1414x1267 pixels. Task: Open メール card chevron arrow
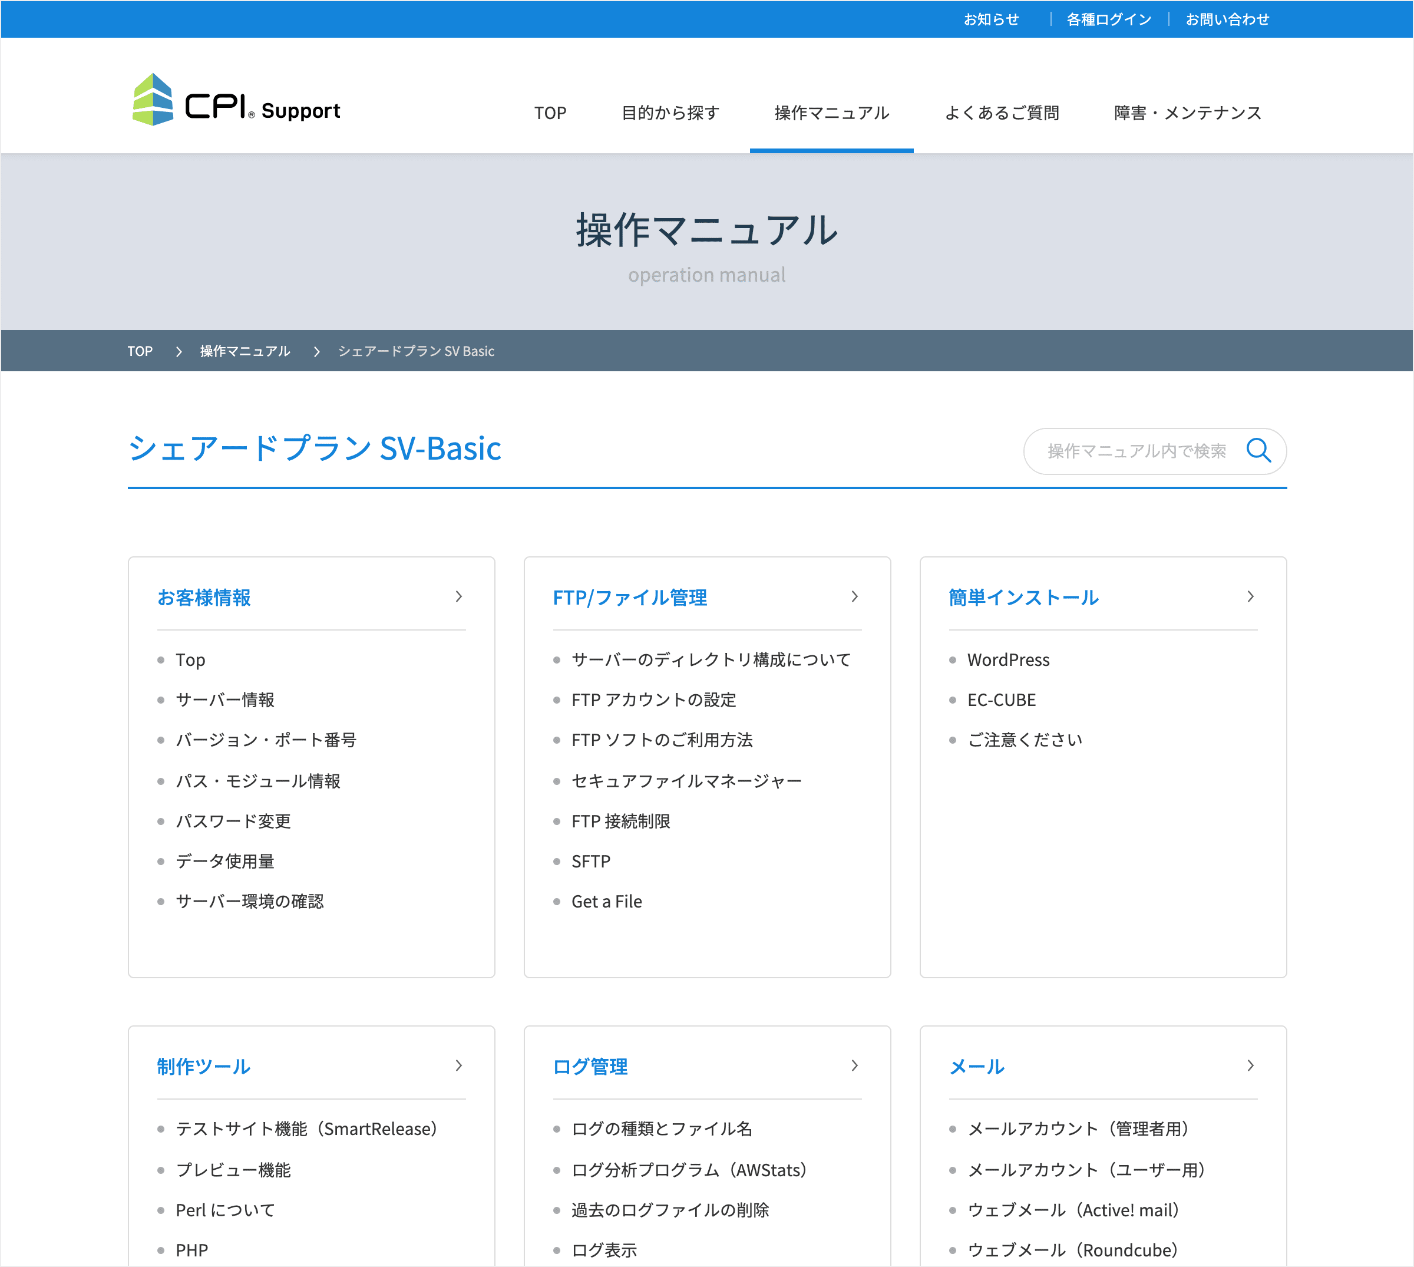1250,1066
